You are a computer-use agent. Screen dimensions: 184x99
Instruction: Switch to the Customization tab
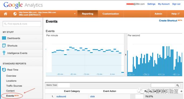pos(111,14)
